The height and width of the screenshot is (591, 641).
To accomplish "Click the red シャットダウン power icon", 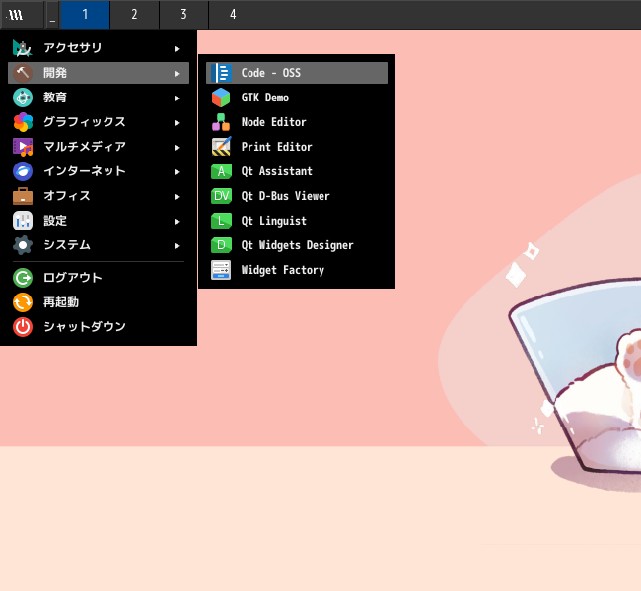I will click(x=23, y=327).
